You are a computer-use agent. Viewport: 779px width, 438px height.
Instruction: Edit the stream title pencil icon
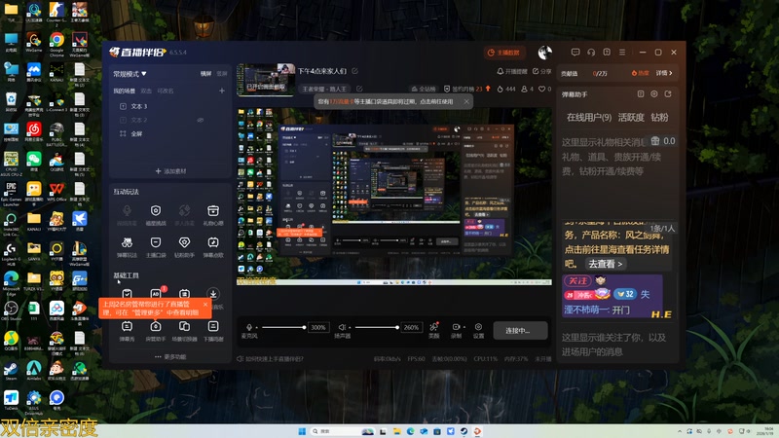point(355,71)
